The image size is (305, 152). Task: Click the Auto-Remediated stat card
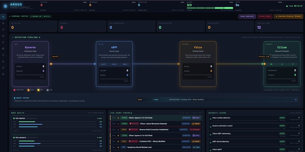pos(131,26)
